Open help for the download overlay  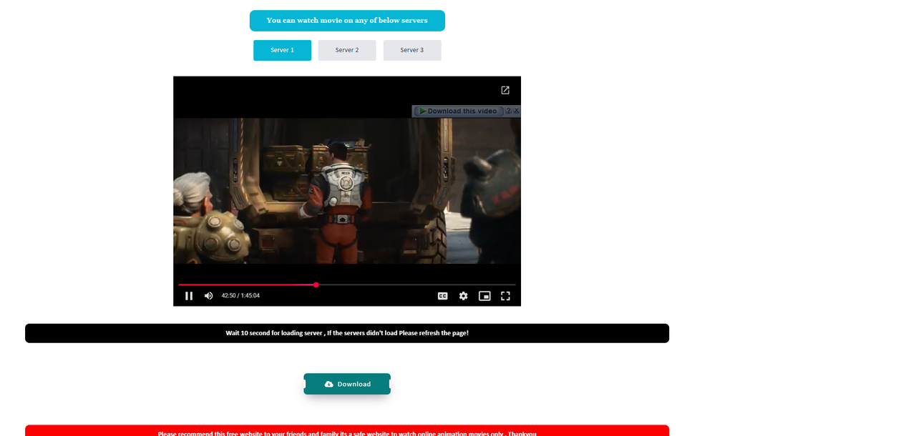point(509,111)
